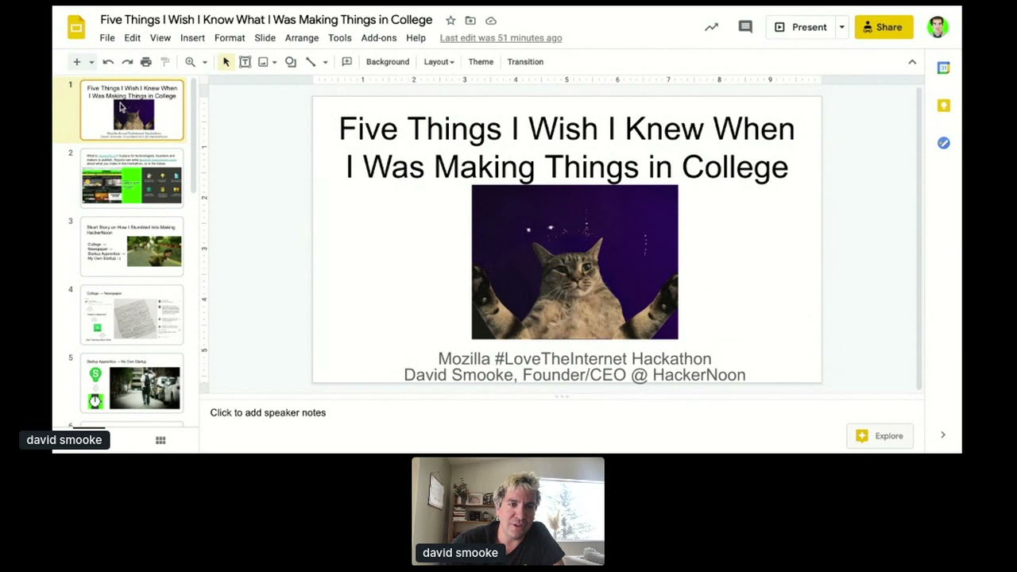
Task: Click the Mozilla #LoveTheInternet Hackathon subtitle line
Action: tap(574, 359)
